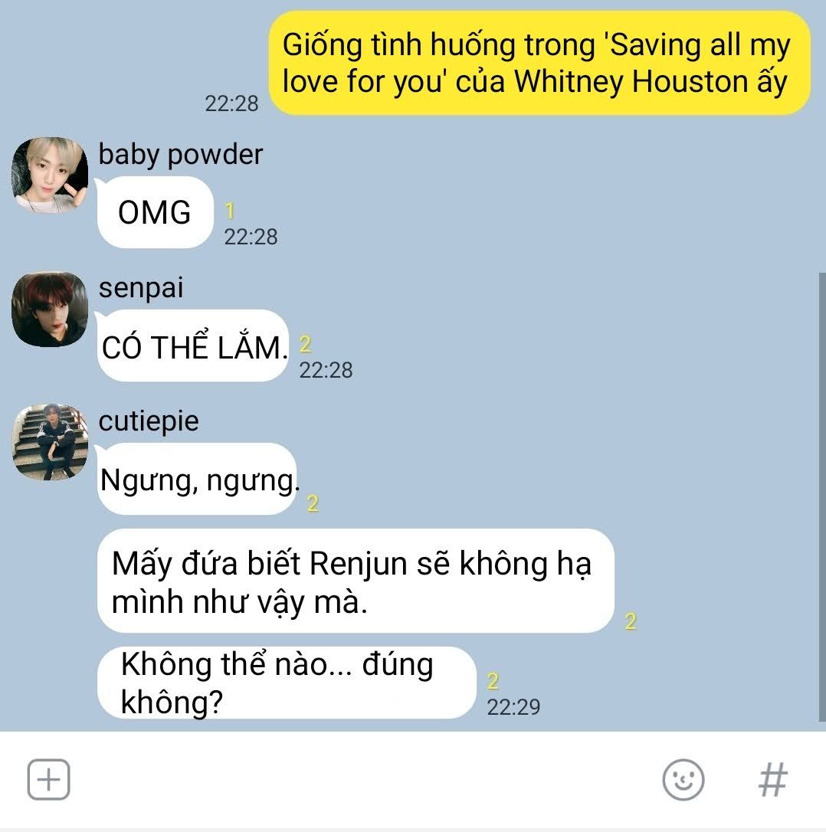Select the OMG message bubble
The height and width of the screenshot is (832, 826).
[155, 212]
